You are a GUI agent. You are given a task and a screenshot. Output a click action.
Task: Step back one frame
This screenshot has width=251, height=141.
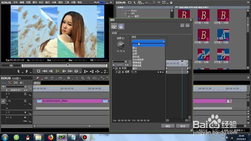(x=51, y=71)
